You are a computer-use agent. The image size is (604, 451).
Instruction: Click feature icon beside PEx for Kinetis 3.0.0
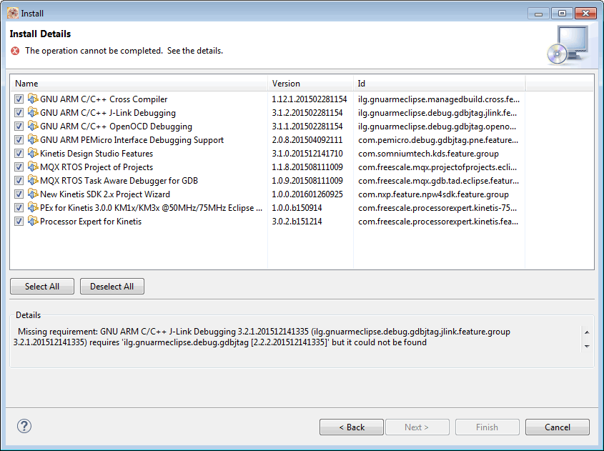pyautogui.click(x=33, y=207)
